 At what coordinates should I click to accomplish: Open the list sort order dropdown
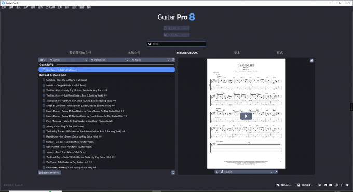pyautogui.click(x=43, y=60)
